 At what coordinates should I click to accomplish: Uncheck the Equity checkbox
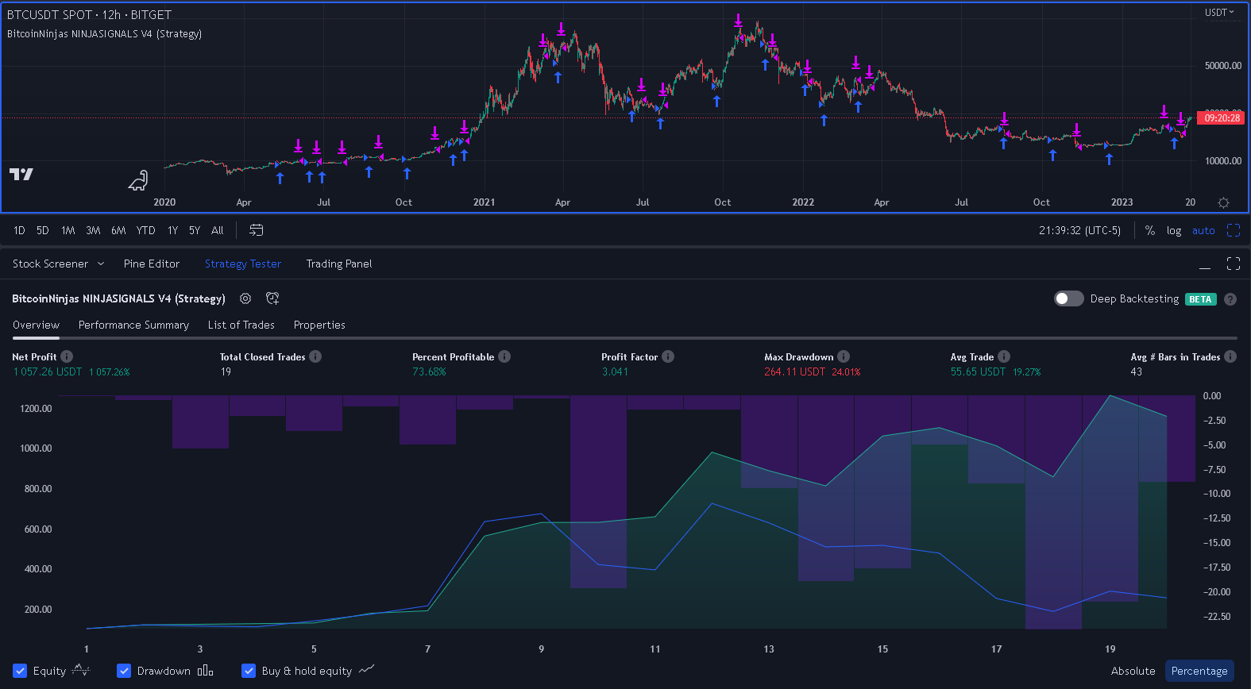pos(20,671)
